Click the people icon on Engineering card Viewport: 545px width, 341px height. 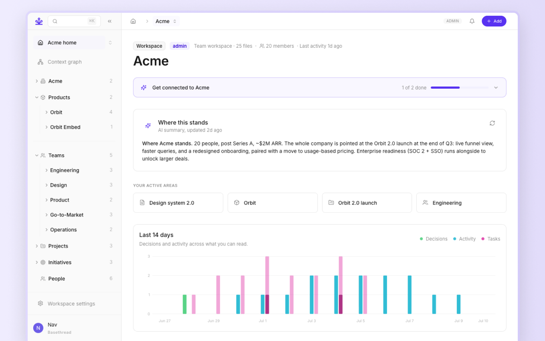click(425, 203)
